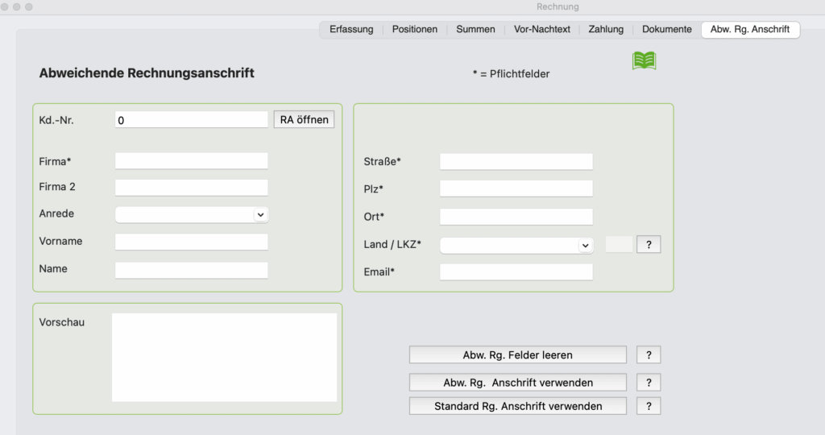Click into the Email* field
Image resolution: width=825 pixels, height=435 pixels.
point(516,272)
